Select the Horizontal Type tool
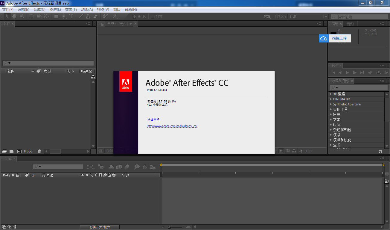This screenshot has width=390, height=230. coord(71,16)
